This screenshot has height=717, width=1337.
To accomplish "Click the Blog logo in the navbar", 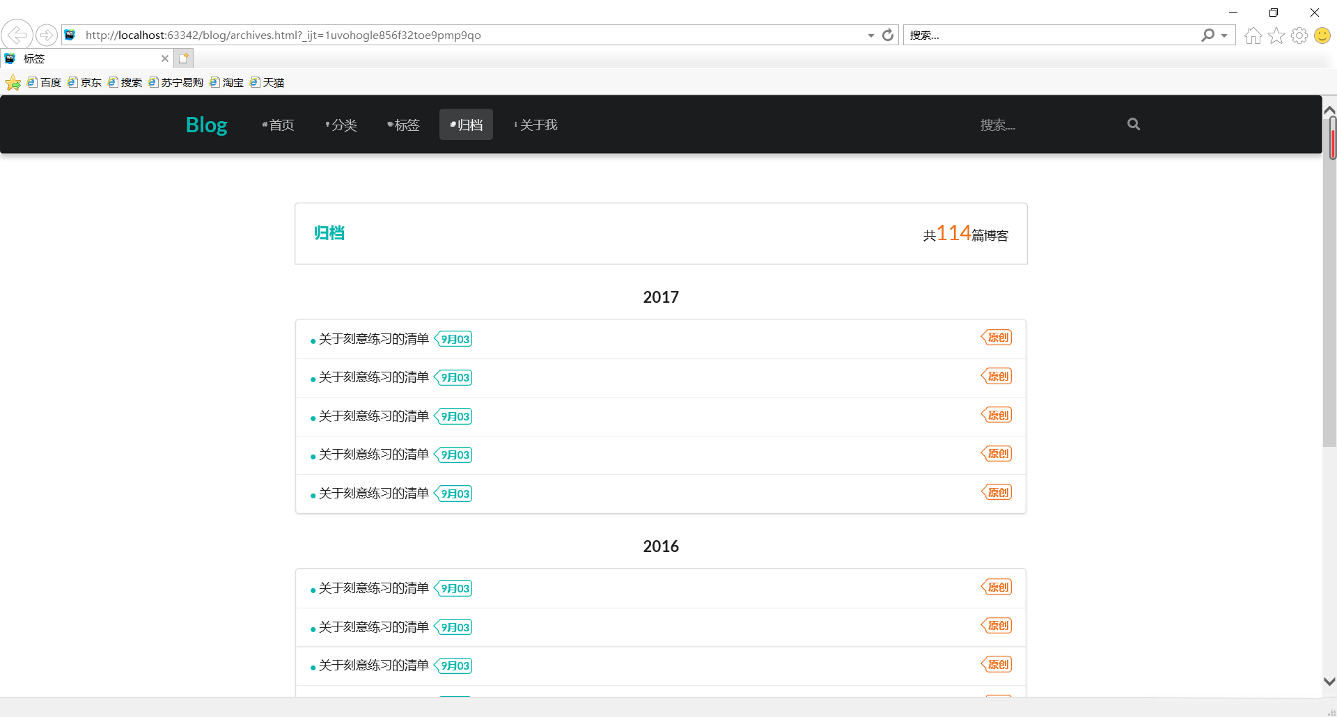I will pos(206,125).
